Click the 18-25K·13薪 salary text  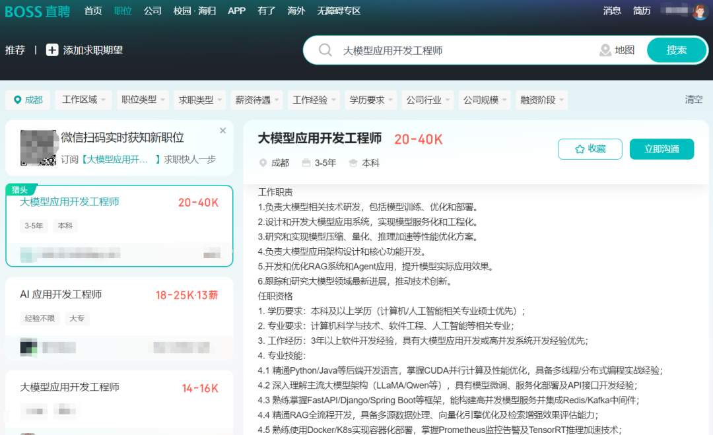coord(187,296)
